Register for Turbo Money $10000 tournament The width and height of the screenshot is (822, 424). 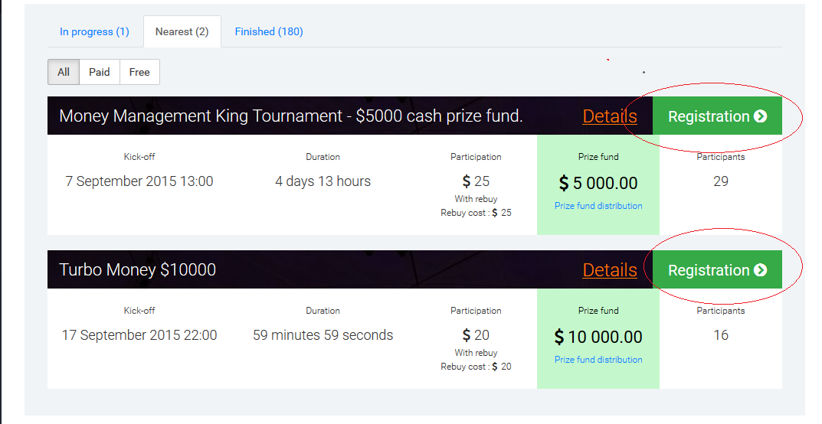point(717,269)
